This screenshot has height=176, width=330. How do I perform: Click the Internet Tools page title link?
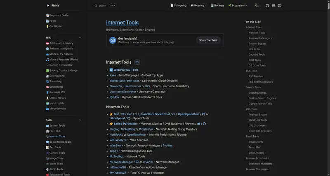122,23
